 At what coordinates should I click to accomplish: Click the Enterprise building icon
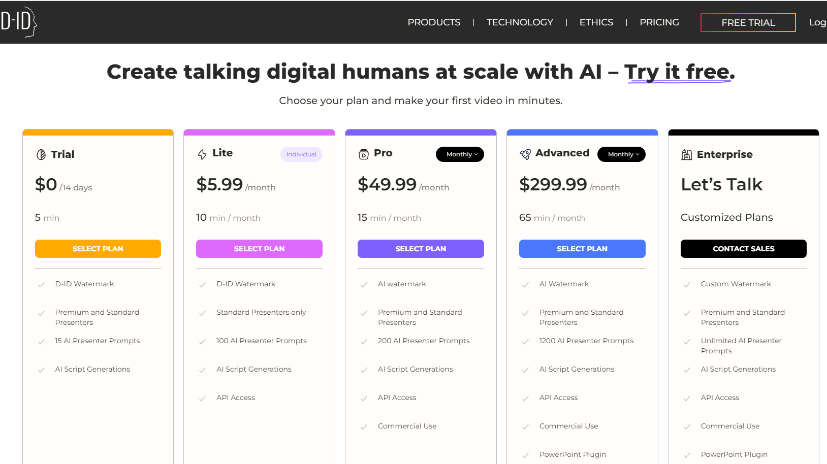pos(687,155)
